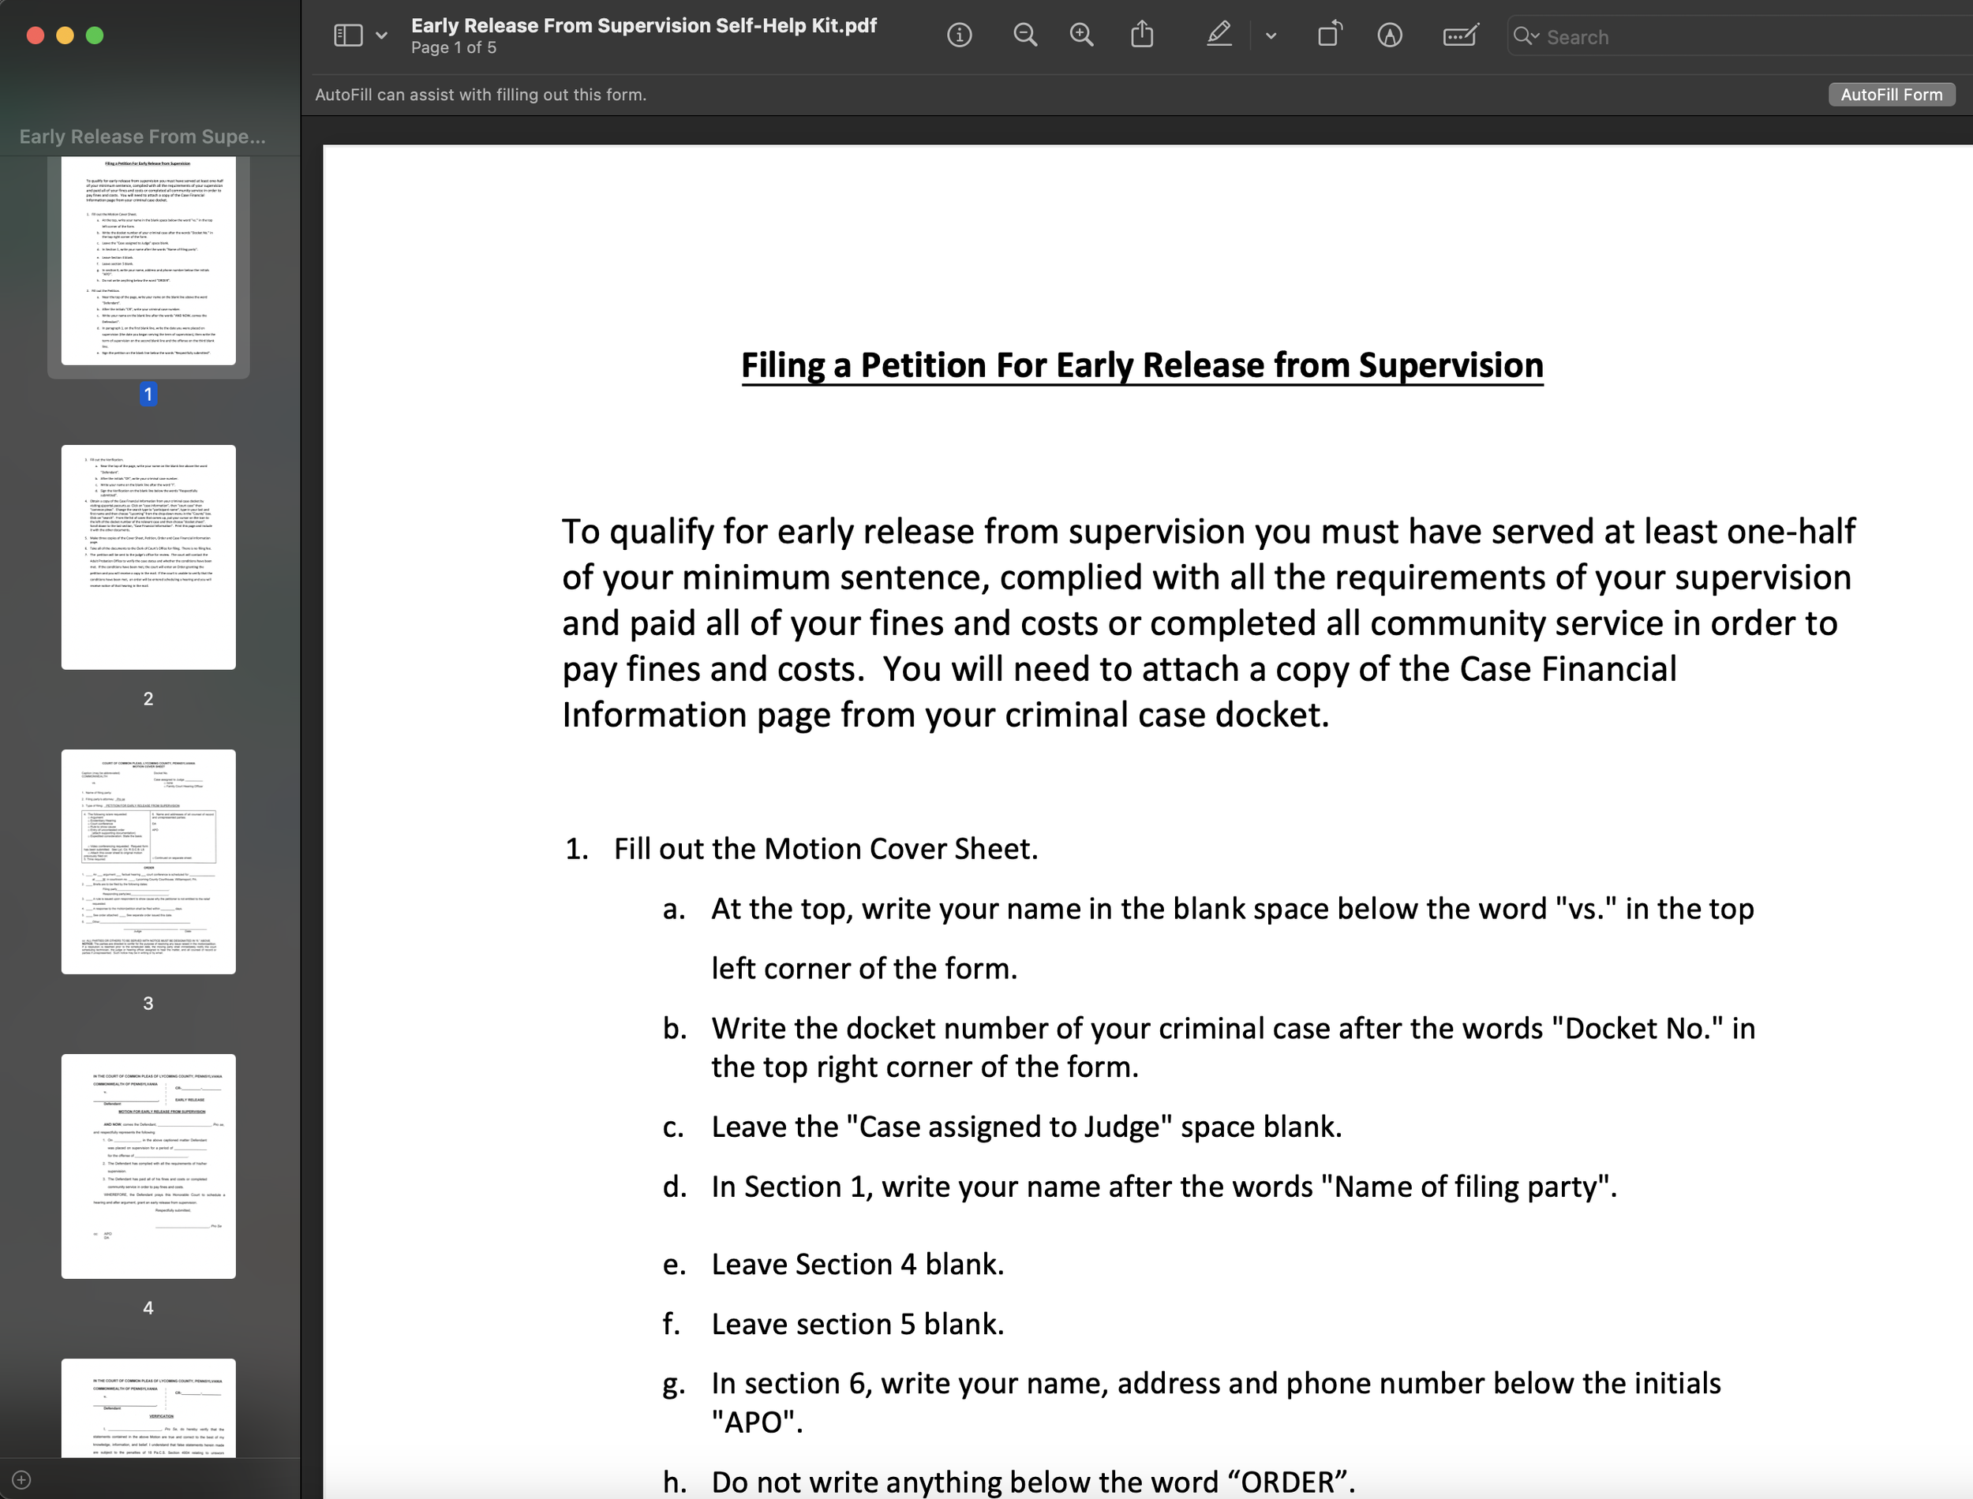This screenshot has width=1973, height=1499.
Task: Open search options magnifier dropdown
Action: pyautogui.click(x=1525, y=36)
